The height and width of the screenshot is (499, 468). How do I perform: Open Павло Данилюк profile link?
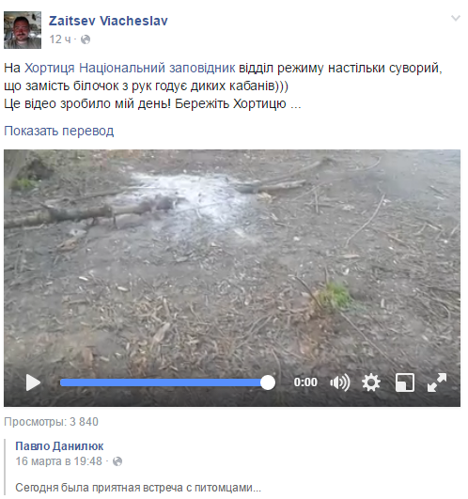(x=59, y=446)
